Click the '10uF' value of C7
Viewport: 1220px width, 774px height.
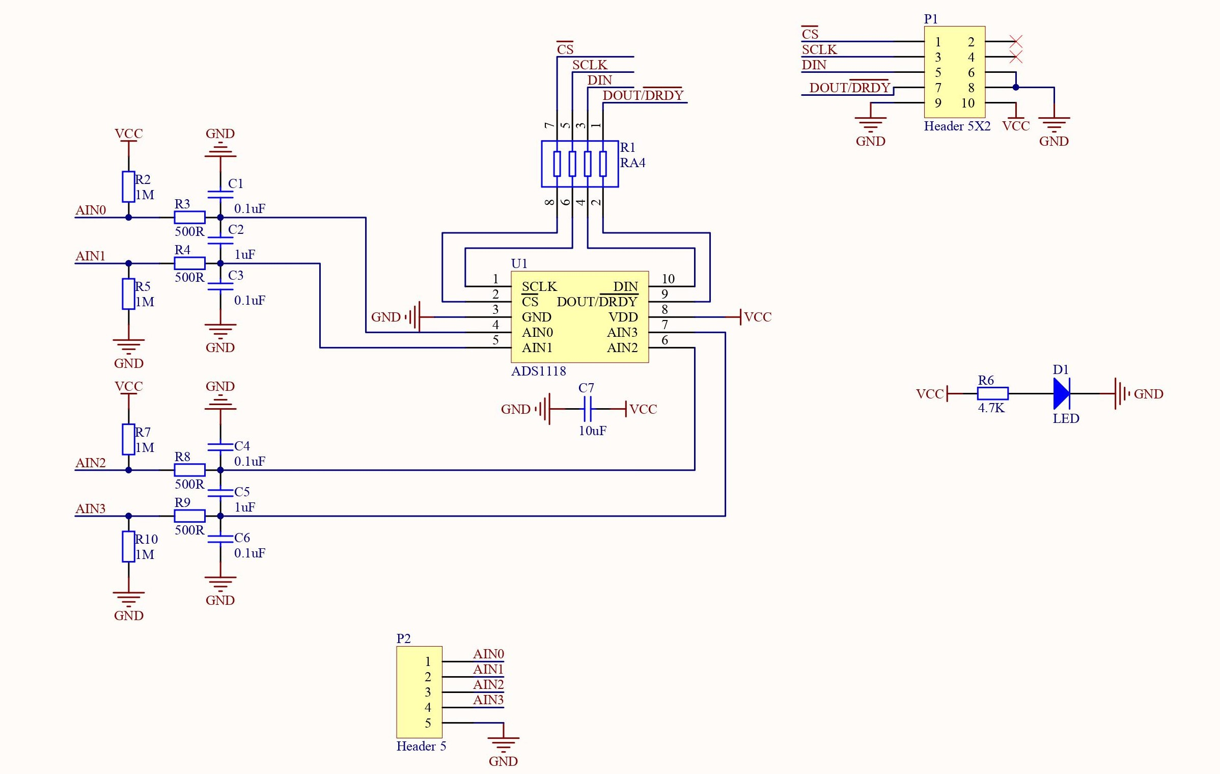pos(592,431)
